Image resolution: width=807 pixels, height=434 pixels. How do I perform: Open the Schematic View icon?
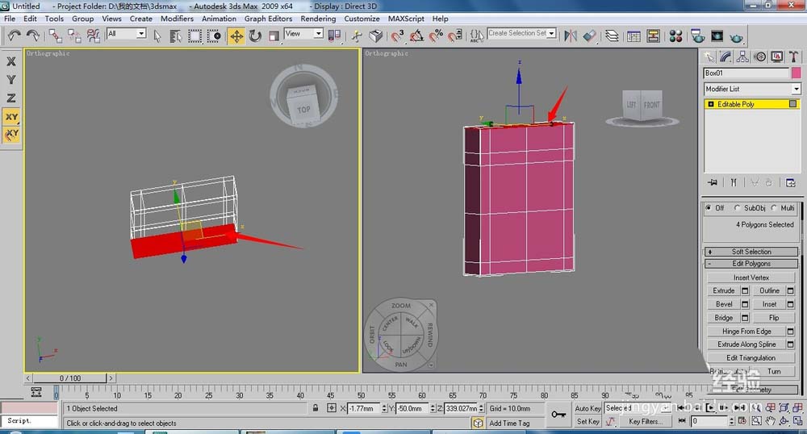coord(653,35)
